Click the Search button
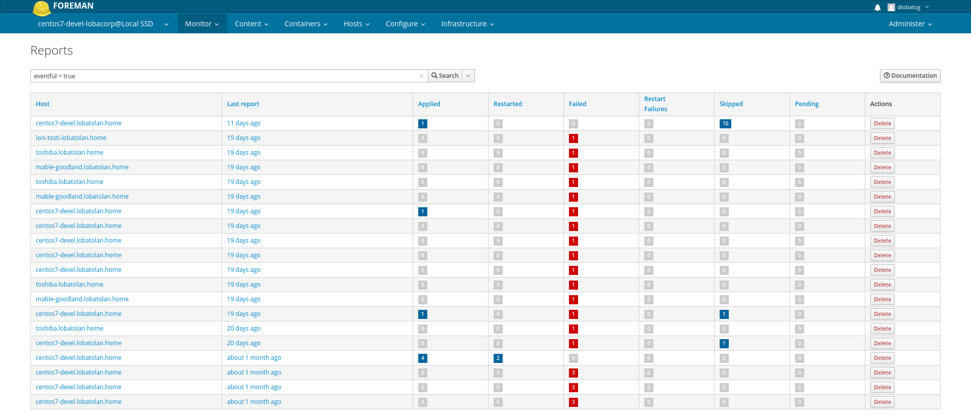 [445, 76]
